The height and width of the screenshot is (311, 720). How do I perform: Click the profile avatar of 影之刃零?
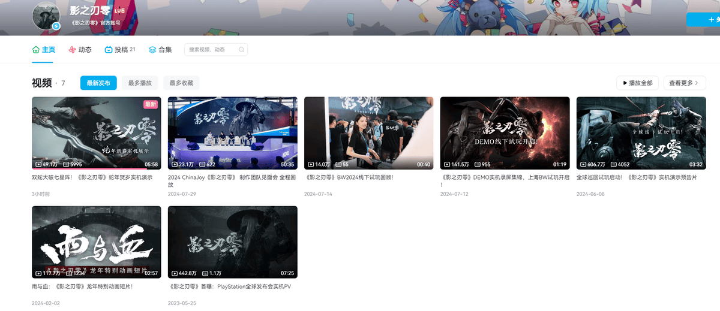point(47,15)
